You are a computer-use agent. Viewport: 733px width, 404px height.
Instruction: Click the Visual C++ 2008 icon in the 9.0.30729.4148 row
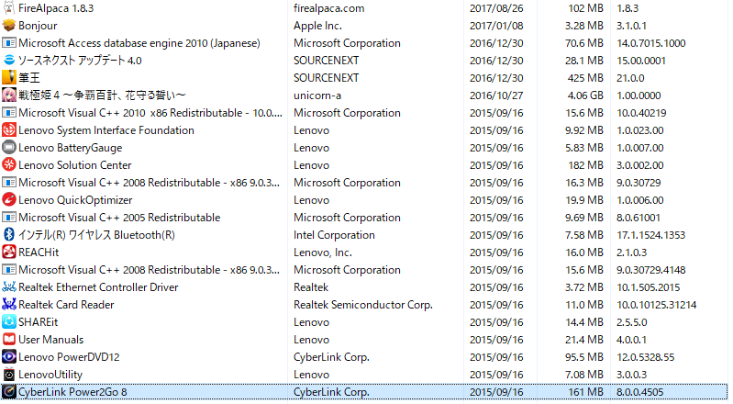coord(9,270)
